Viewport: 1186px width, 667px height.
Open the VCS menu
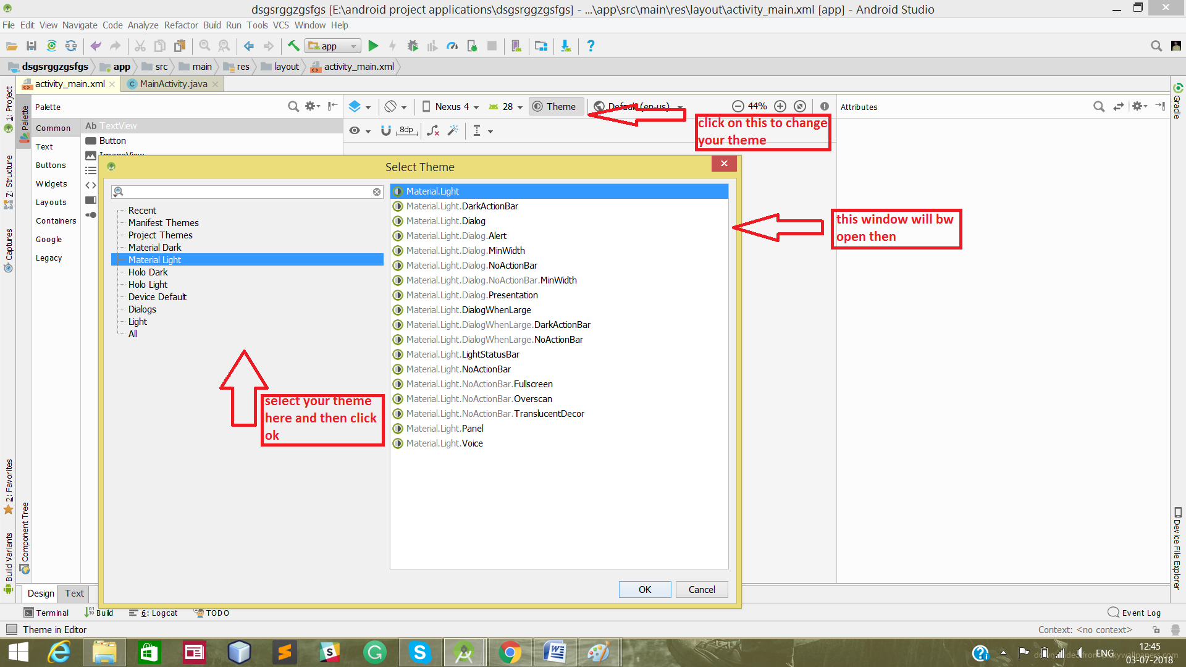coord(281,25)
